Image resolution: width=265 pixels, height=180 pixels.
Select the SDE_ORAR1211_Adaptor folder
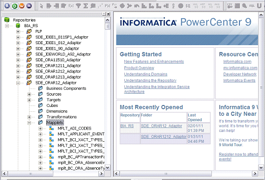[x=58, y=66]
